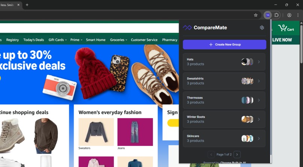303x167 pixels.
Task: Open a new browser tab
Action: tap(27, 5)
